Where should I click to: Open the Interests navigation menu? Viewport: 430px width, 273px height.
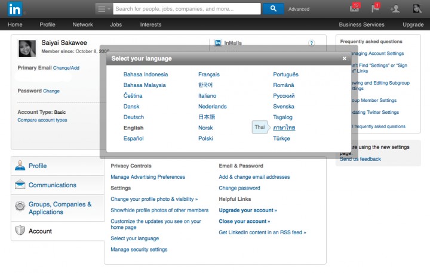tap(150, 24)
